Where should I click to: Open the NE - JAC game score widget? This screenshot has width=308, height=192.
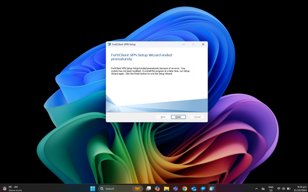click(x=12, y=189)
